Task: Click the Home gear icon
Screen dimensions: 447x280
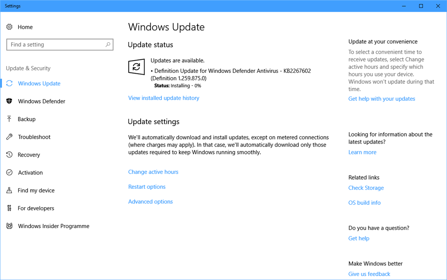Action: tap(10, 27)
